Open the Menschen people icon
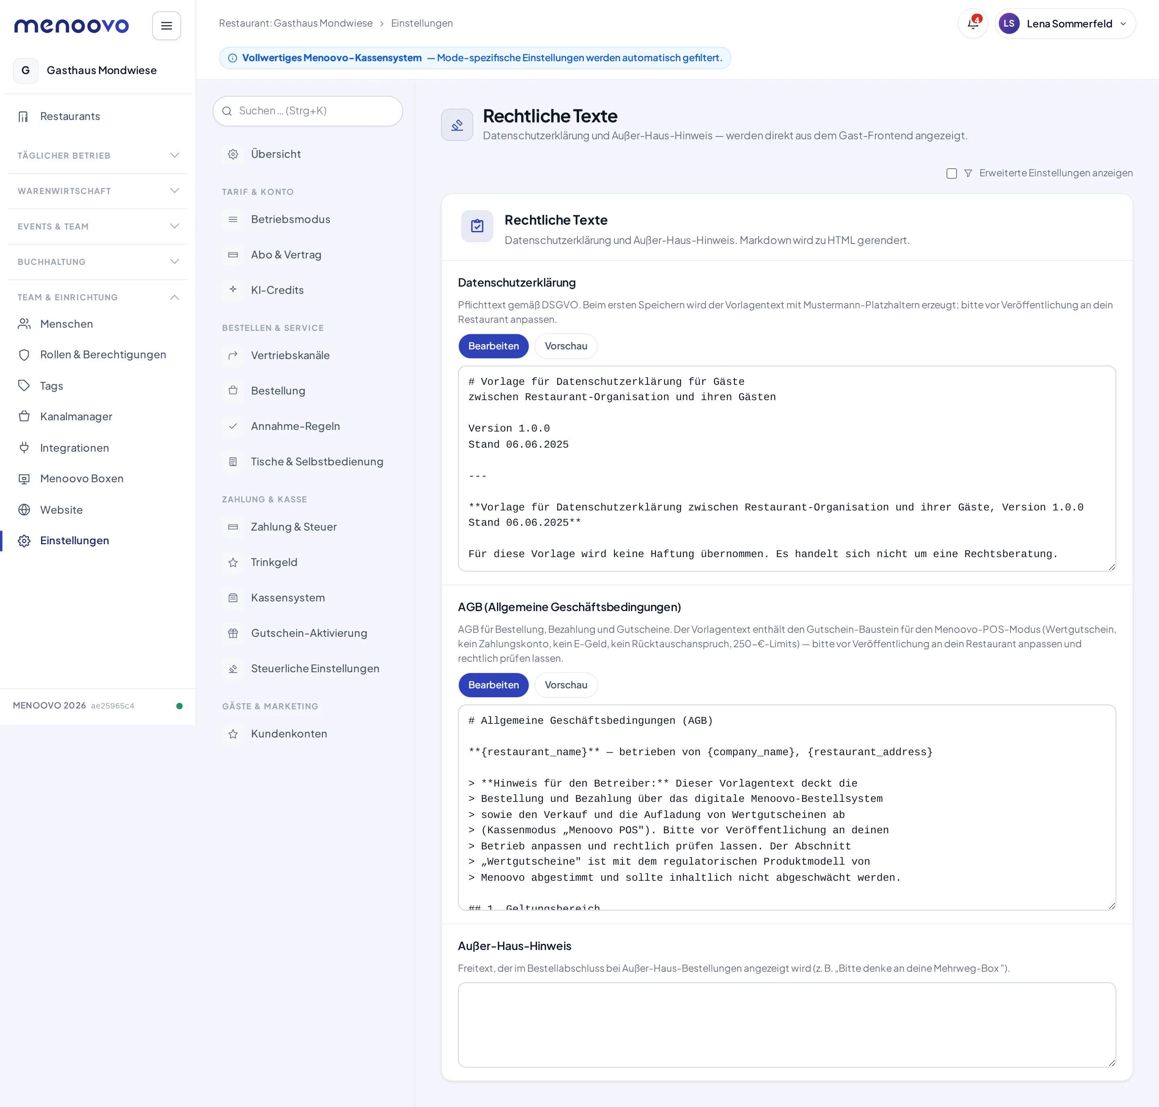 (24, 324)
